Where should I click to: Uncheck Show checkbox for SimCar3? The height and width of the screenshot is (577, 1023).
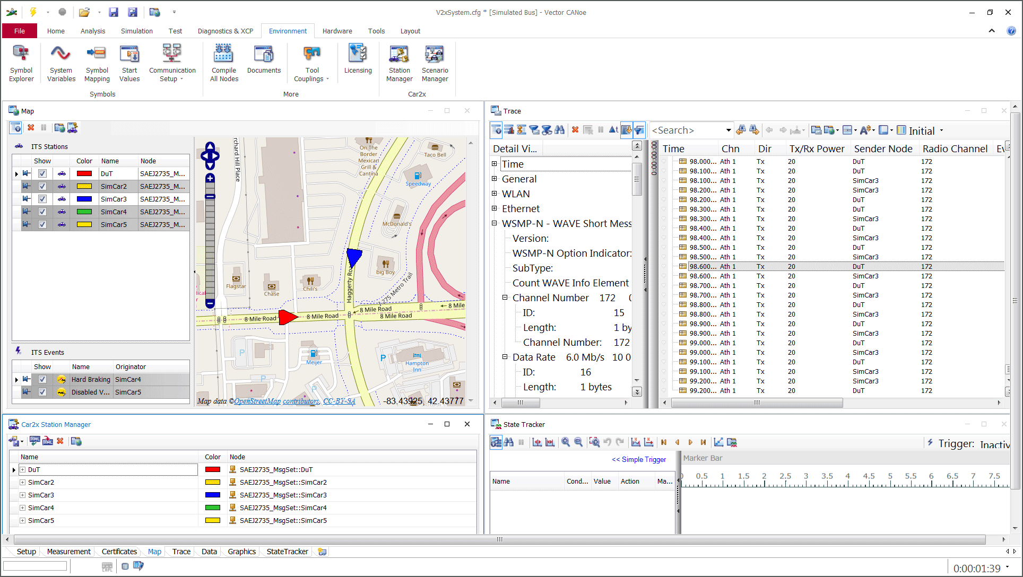[x=42, y=199]
